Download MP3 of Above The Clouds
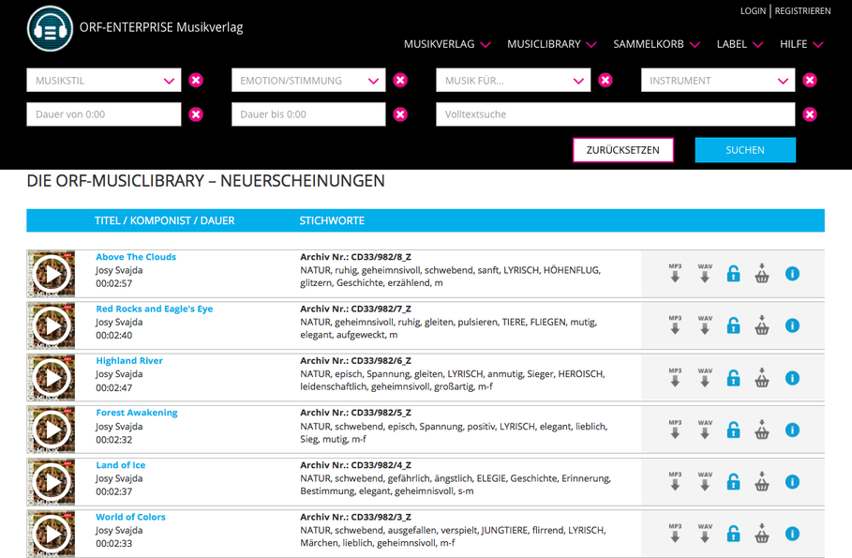 pos(675,273)
